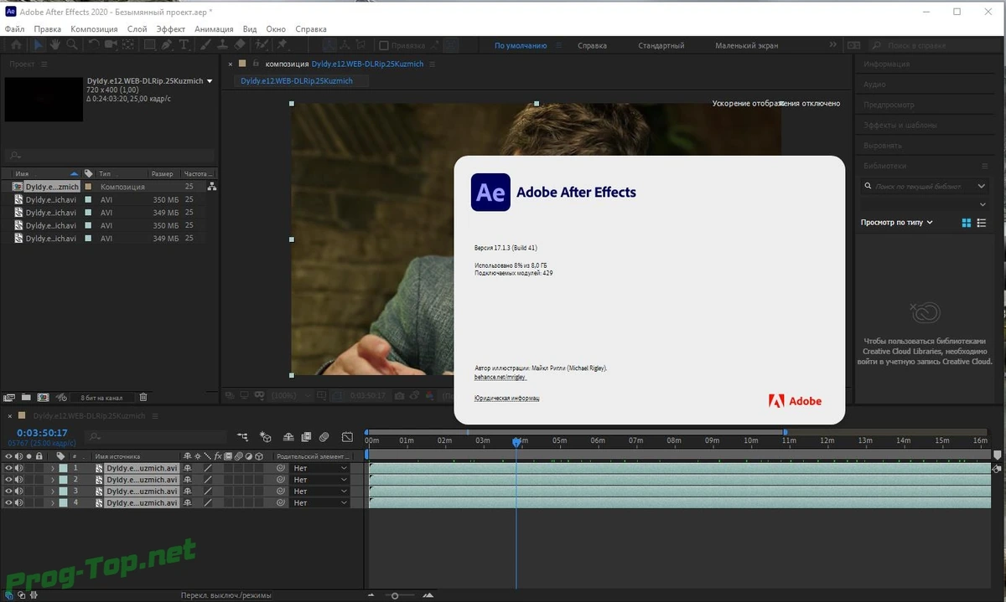The height and width of the screenshot is (602, 1006).
Task: Mute audio of layer 3
Action: point(19,491)
